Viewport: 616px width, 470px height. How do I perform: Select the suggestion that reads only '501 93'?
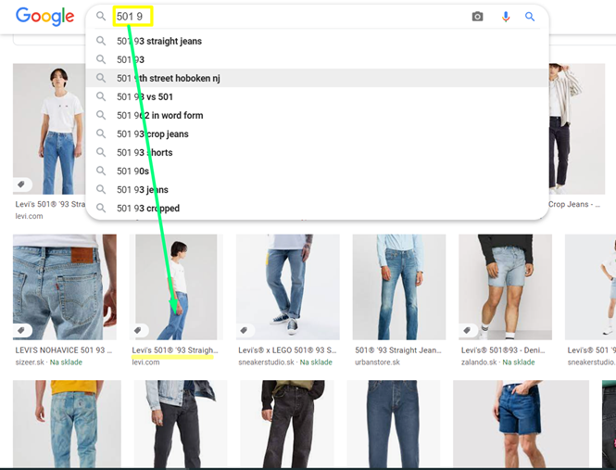point(317,59)
